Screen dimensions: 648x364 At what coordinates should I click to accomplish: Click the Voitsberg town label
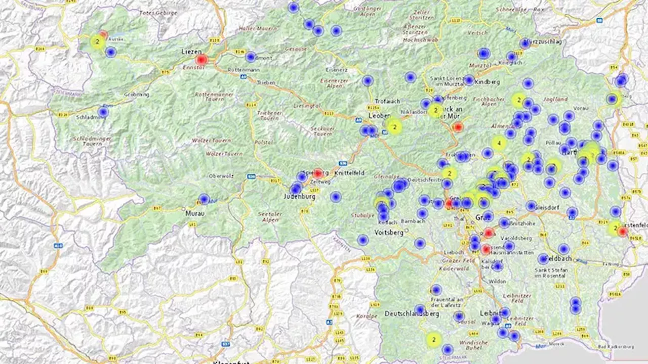[389, 233]
